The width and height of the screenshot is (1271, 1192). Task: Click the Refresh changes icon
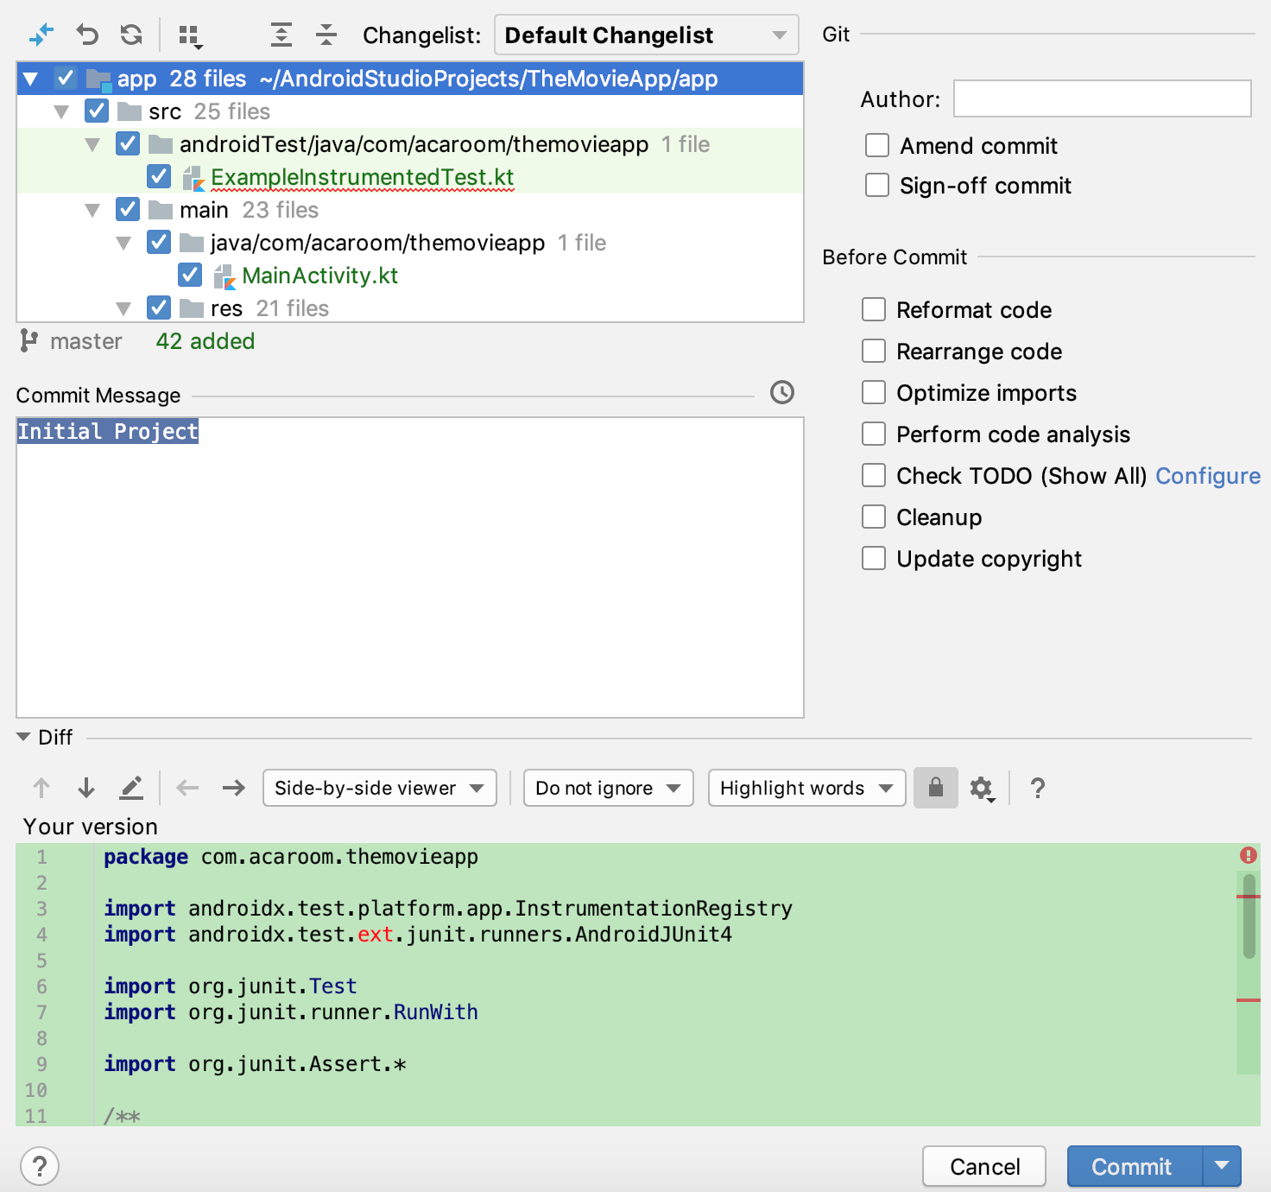[x=131, y=35]
